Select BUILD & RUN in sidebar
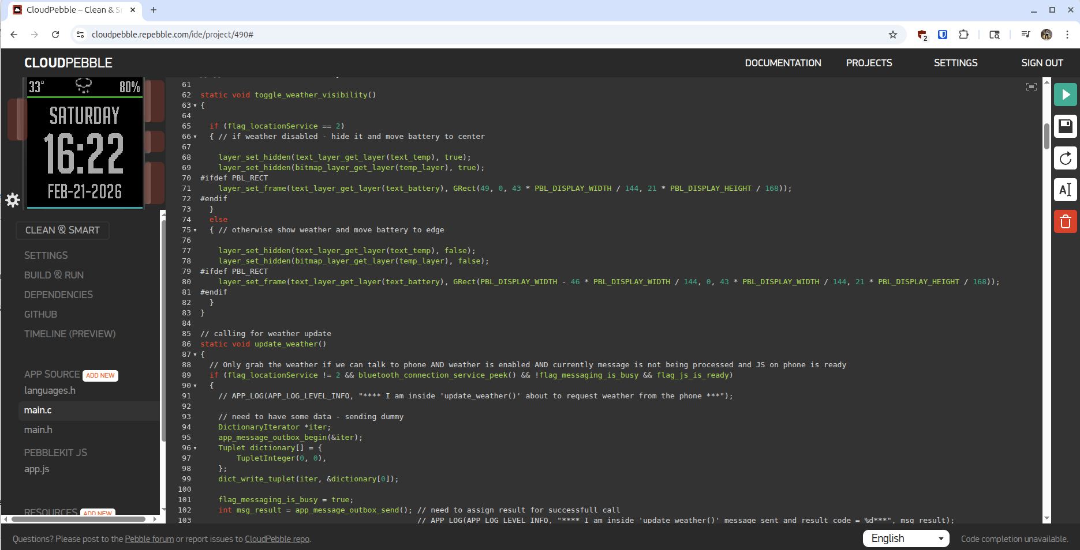The image size is (1080, 550). point(54,275)
